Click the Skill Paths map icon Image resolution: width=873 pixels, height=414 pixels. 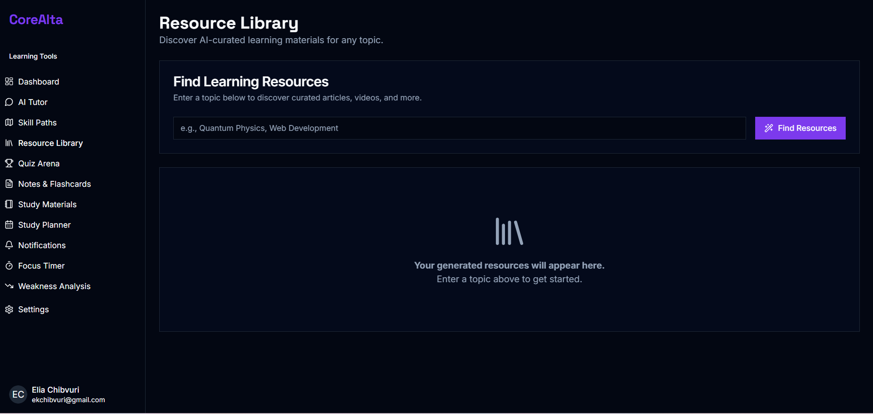[9, 123]
